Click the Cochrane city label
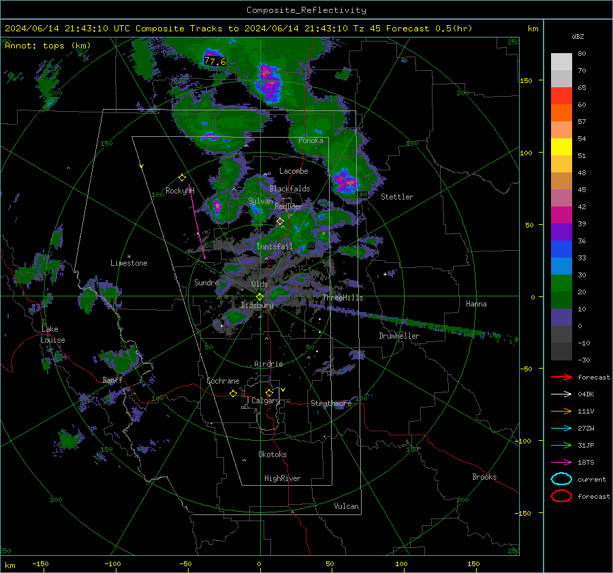Image resolution: width=613 pixels, height=573 pixels. pos(223,381)
